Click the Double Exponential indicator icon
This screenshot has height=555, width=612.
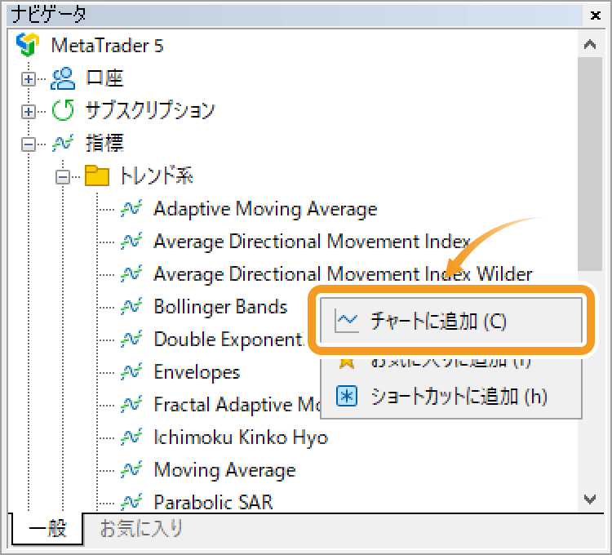point(131,340)
